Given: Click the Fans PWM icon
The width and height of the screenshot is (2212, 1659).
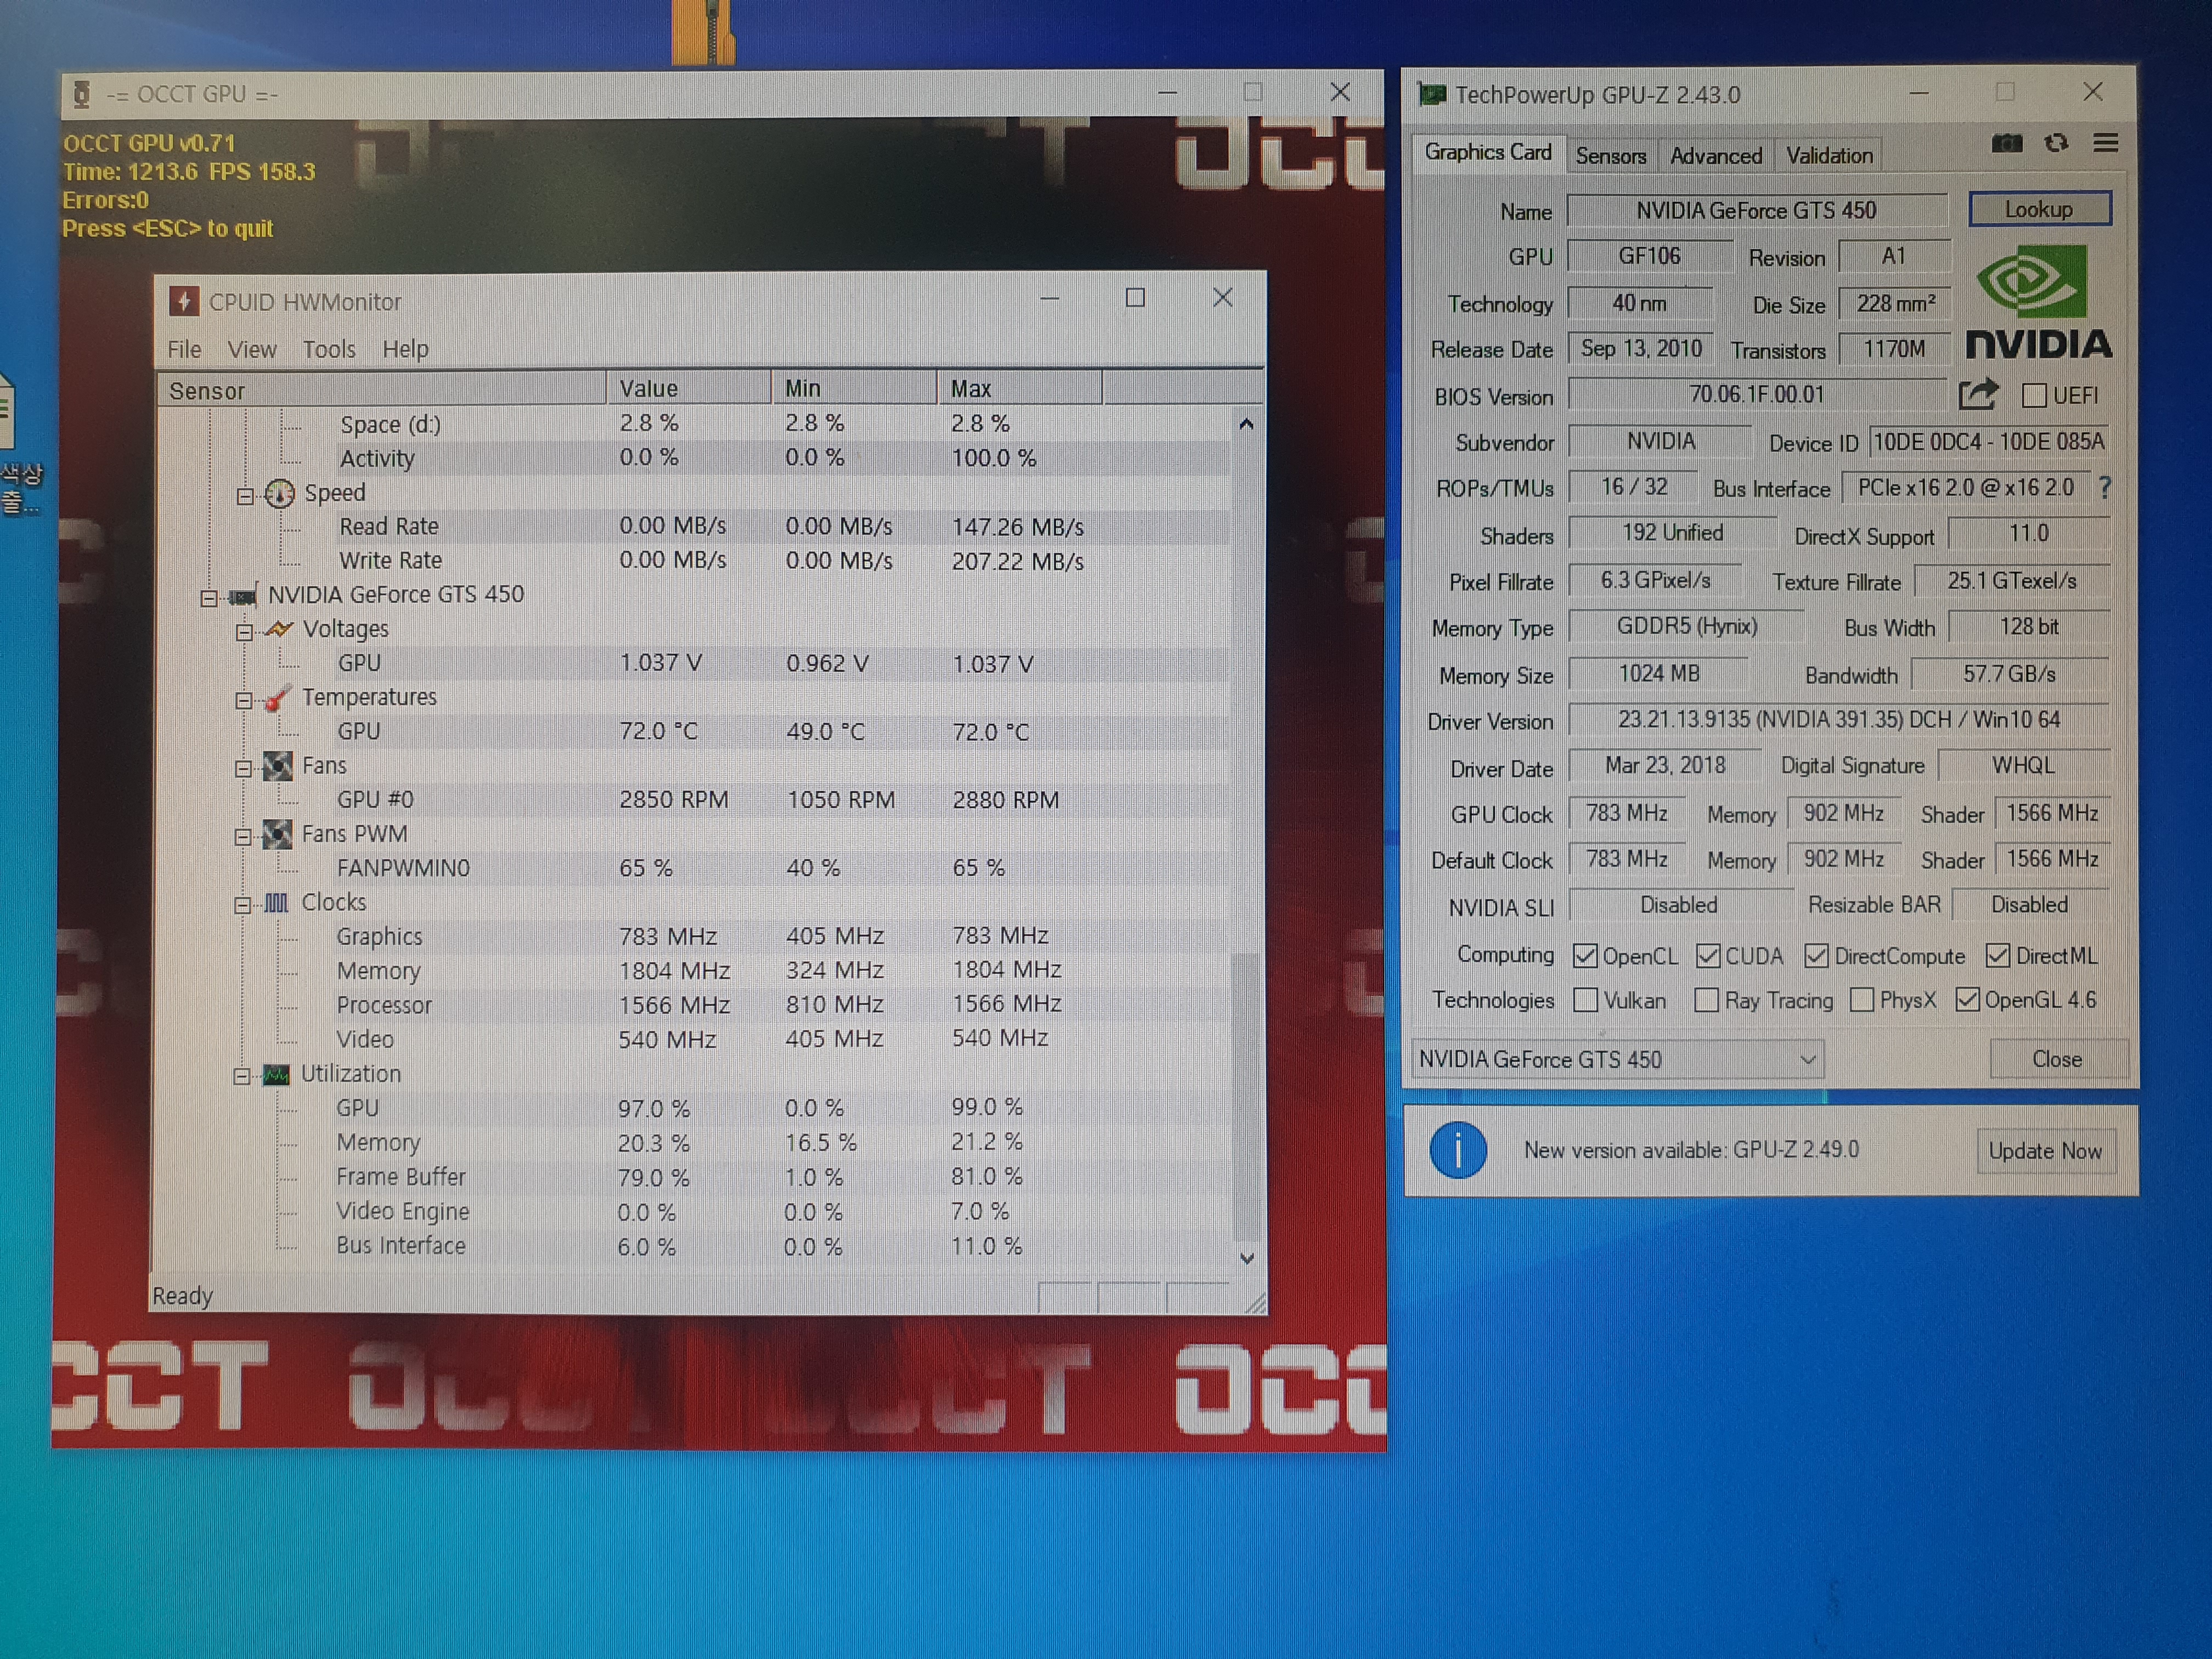Looking at the screenshot, I should pyautogui.click(x=277, y=834).
